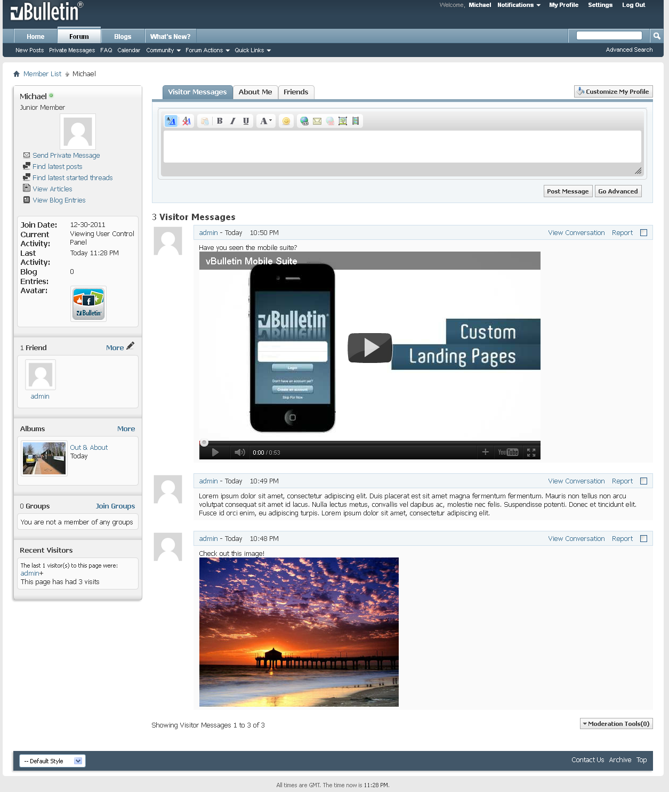Click Find latest started threads link
This screenshot has width=669, height=792.
pyautogui.click(x=72, y=178)
